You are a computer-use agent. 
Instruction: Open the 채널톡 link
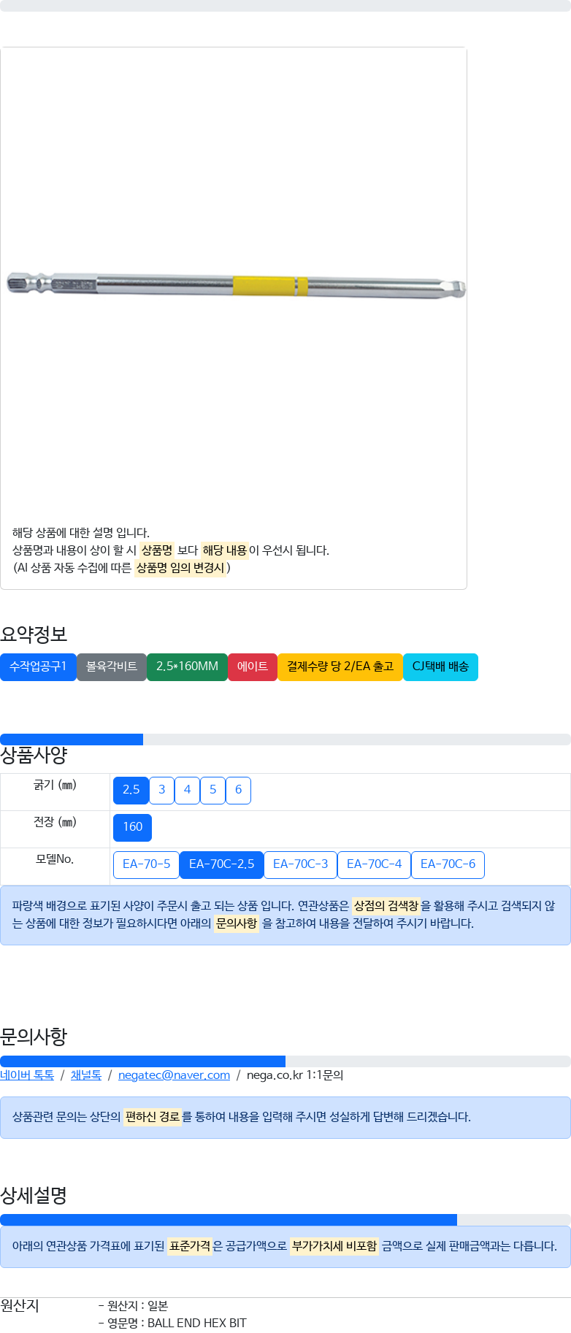[x=86, y=1075]
